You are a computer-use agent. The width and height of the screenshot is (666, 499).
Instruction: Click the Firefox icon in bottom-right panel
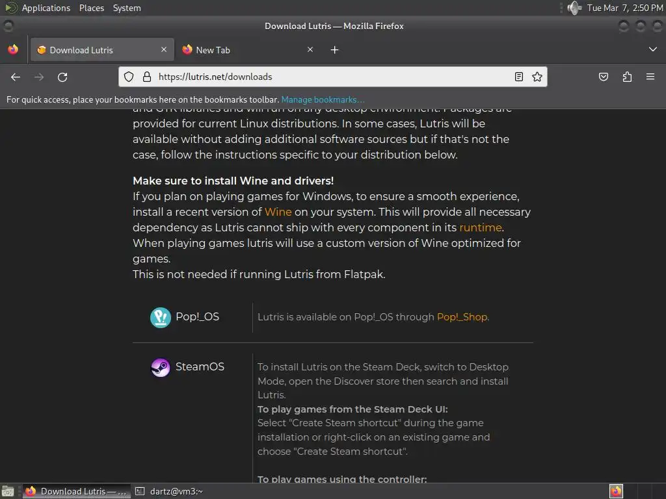tap(616, 491)
